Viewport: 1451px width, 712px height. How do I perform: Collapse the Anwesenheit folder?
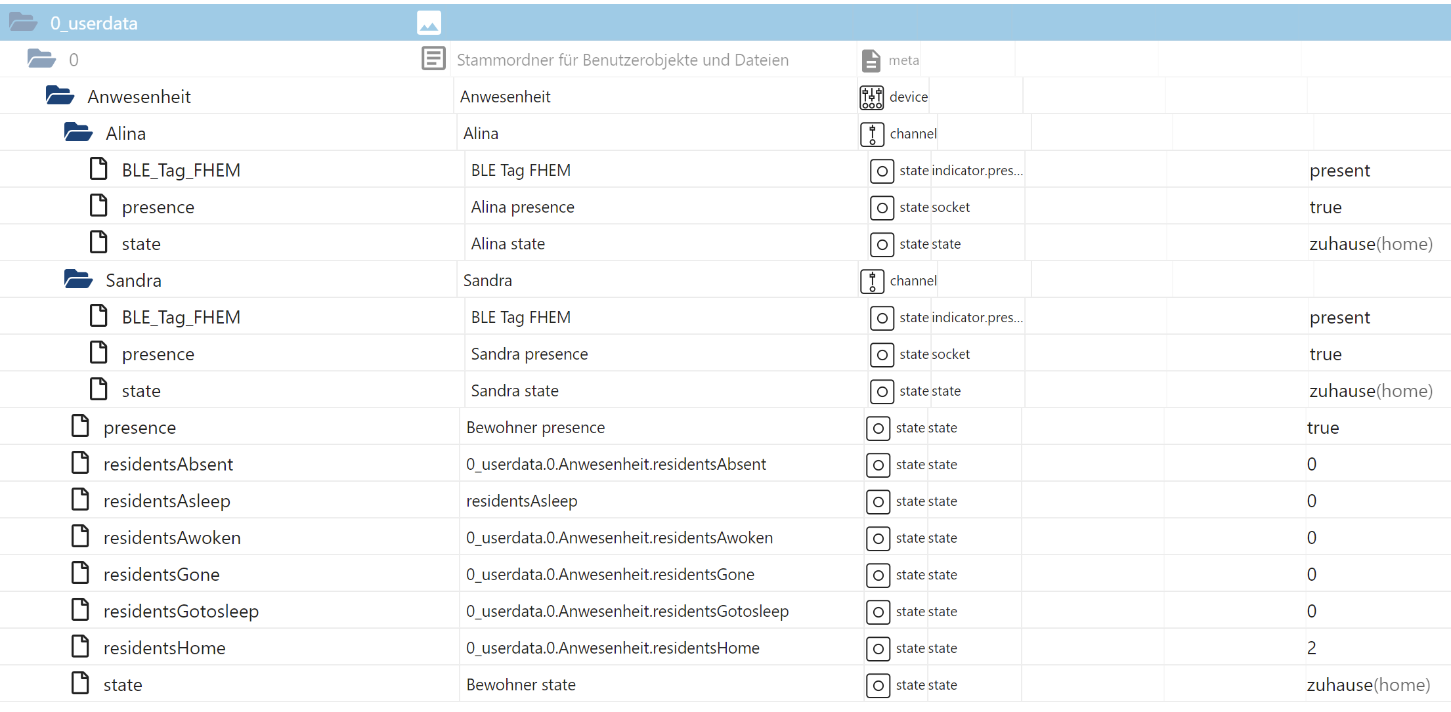(x=60, y=96)
